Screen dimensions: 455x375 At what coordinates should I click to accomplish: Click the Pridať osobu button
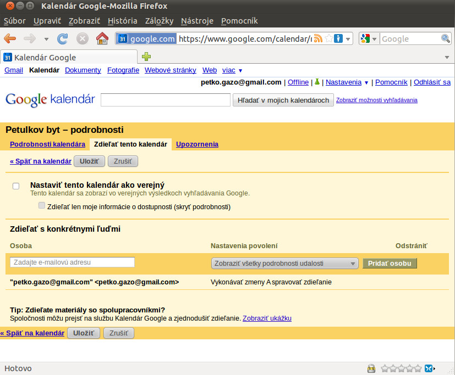[390, 263]
